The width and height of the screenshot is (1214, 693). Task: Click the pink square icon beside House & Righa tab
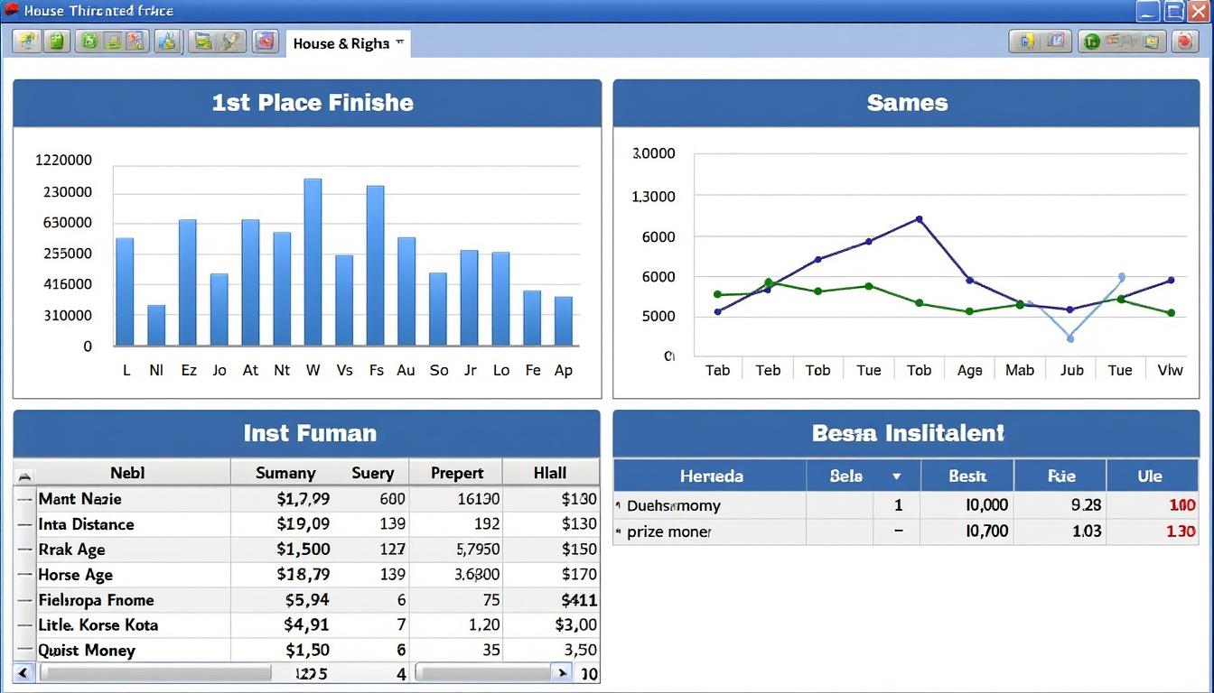[x=265, y=41]
